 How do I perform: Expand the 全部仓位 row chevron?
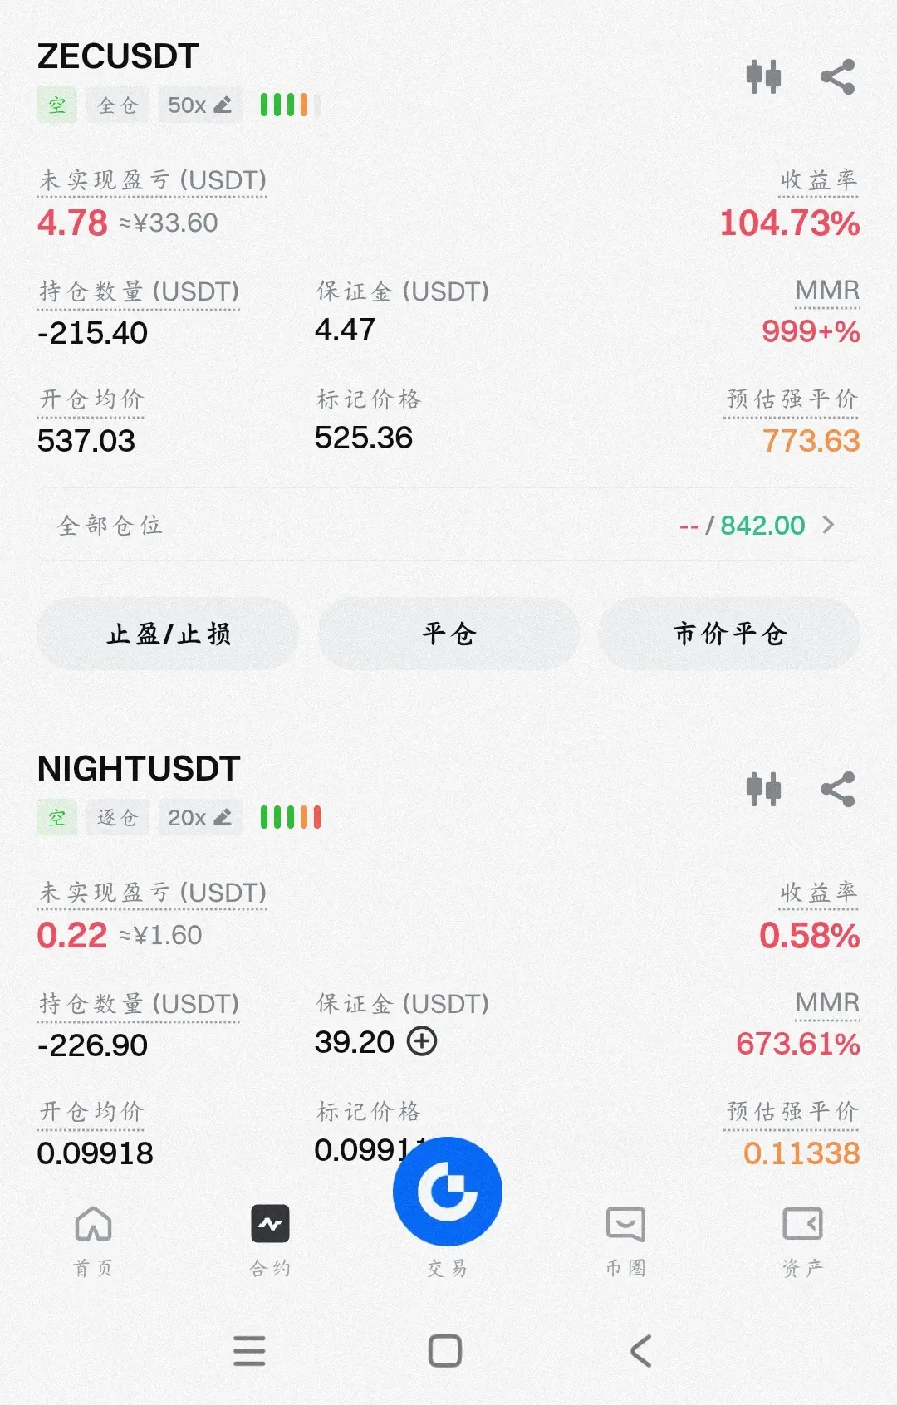coord(828,525)
